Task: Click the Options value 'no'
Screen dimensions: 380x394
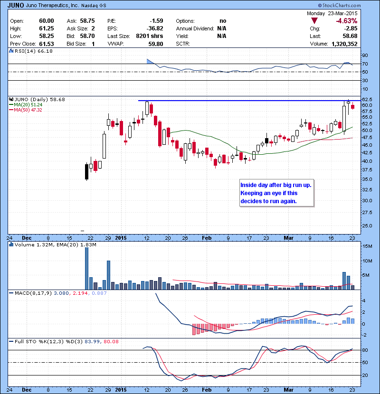Action: pyautogui.click(x=223, y=21)
